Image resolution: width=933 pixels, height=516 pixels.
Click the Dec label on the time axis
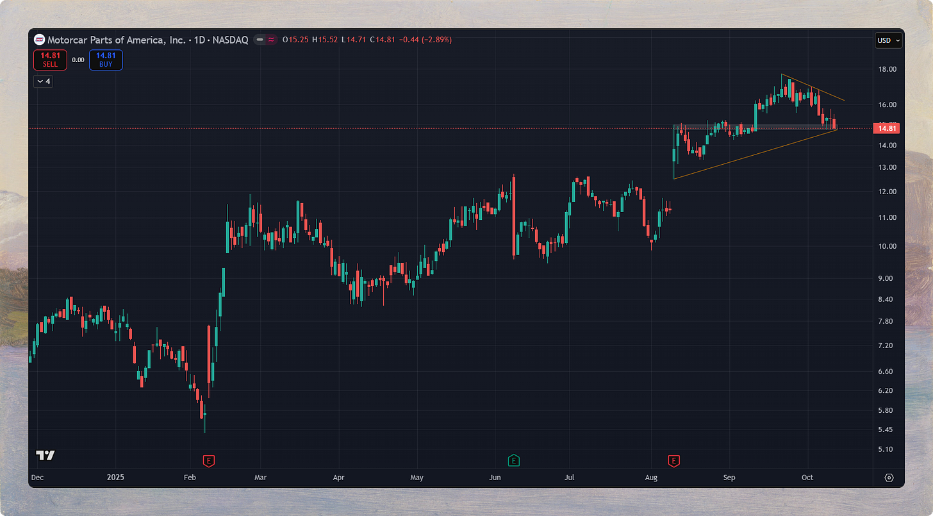pyautogui.click(x=37, y=478)
